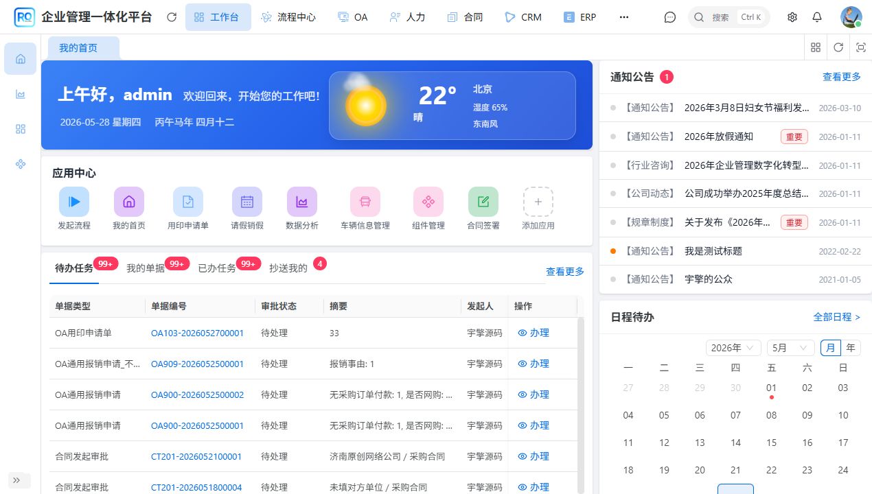Open 全部日程 link

(837, 317)
